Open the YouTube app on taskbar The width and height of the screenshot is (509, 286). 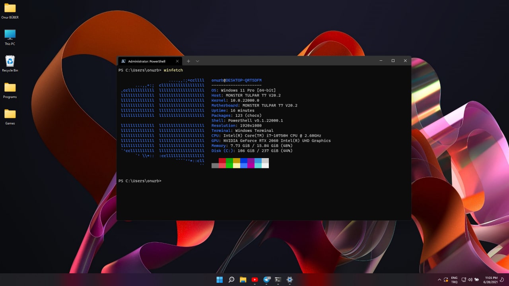254,280
